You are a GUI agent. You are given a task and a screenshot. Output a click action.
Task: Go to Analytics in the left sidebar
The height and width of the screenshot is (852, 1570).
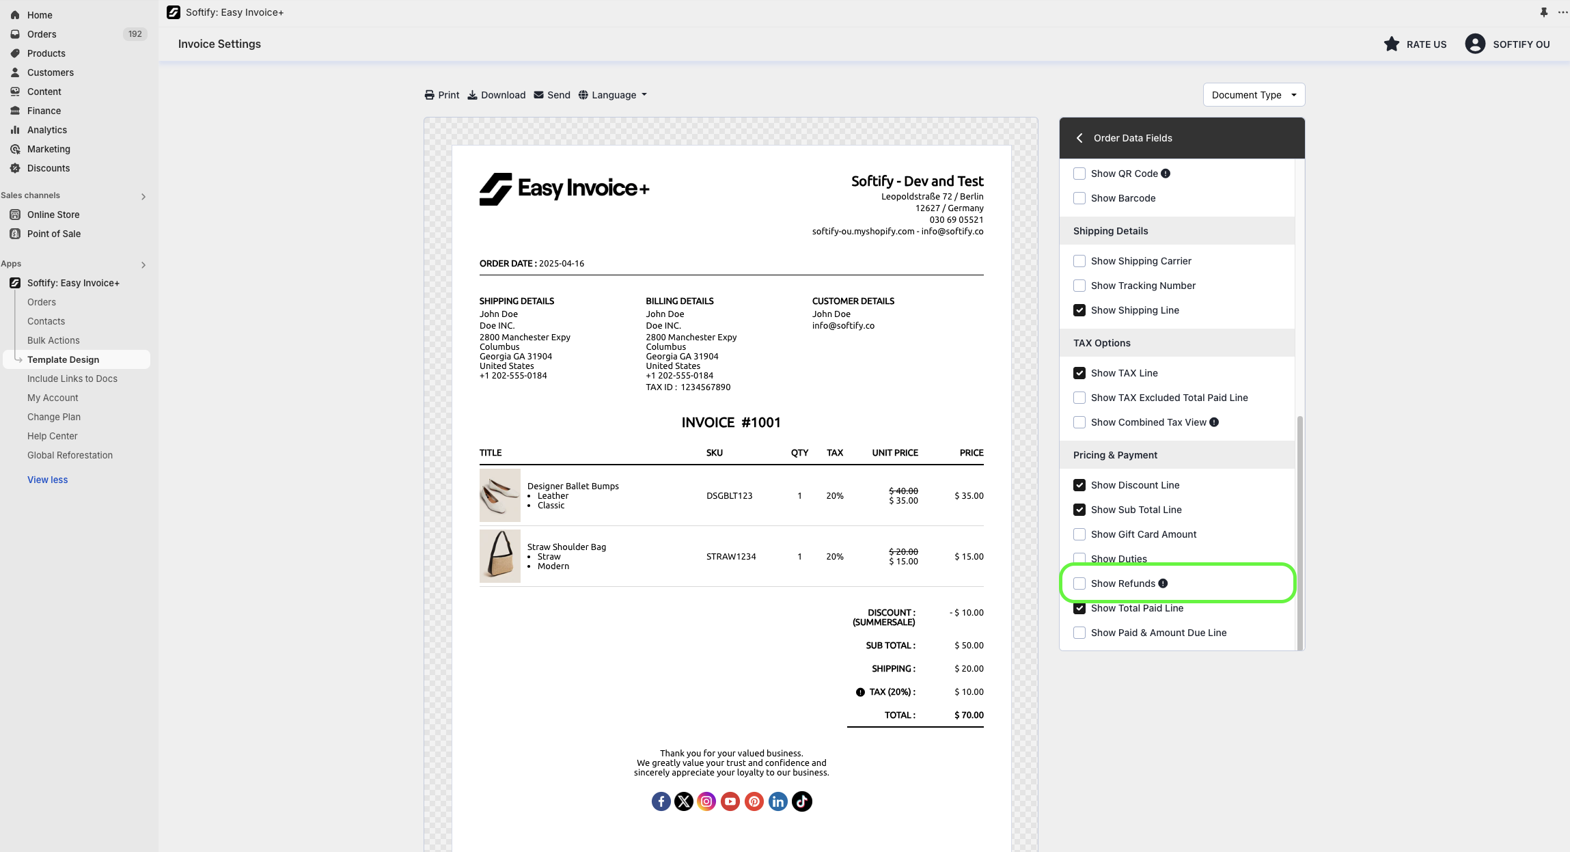[x=47, y=130]
